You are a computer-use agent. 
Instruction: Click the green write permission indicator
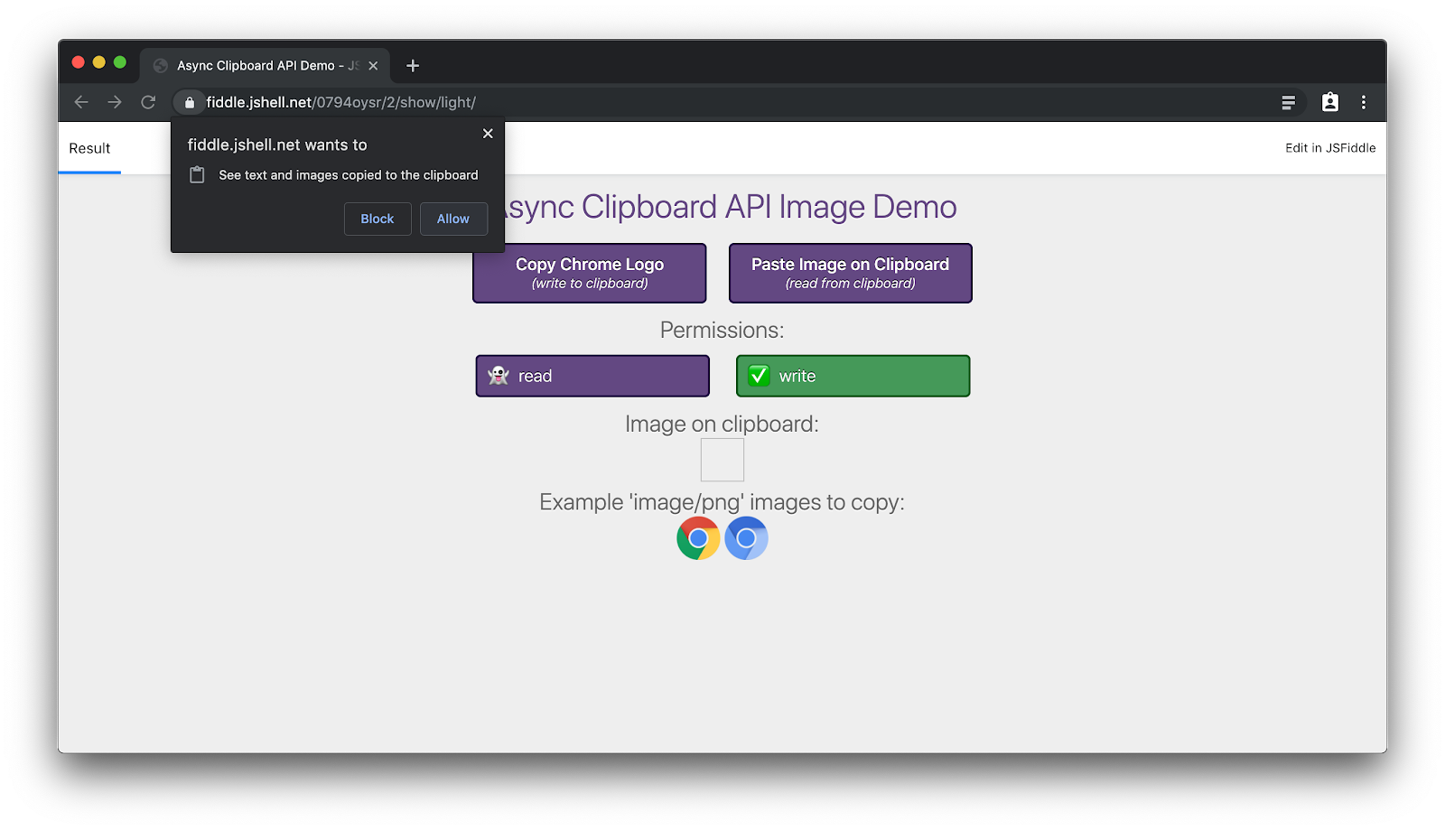coord(853,376)
